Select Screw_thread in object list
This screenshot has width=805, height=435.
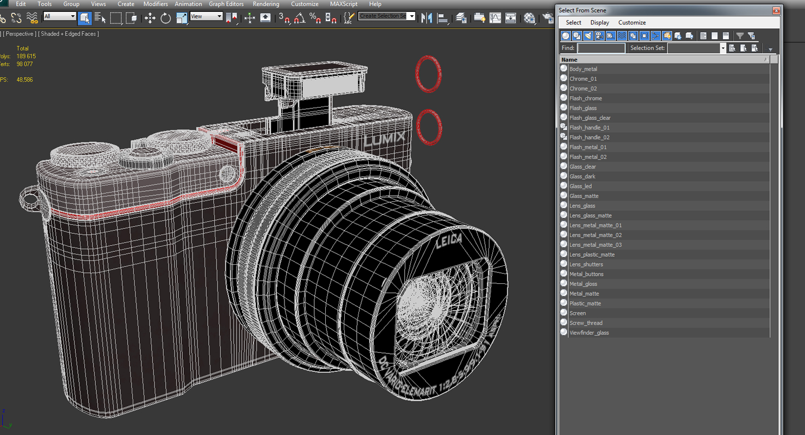point(665,323)
